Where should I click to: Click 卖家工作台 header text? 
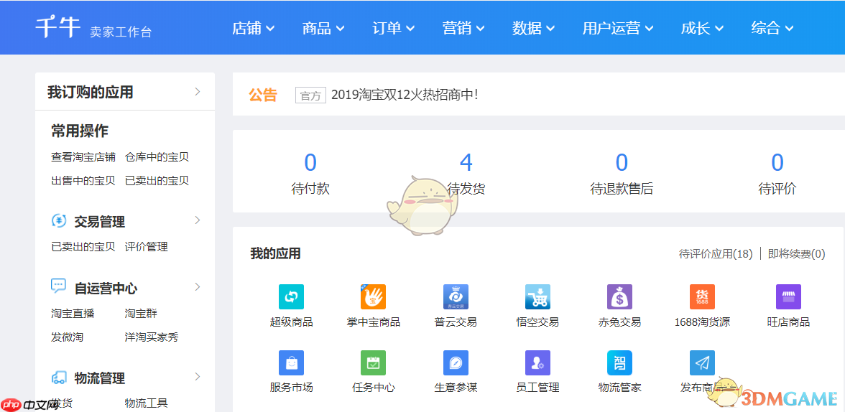pos(121,32)
